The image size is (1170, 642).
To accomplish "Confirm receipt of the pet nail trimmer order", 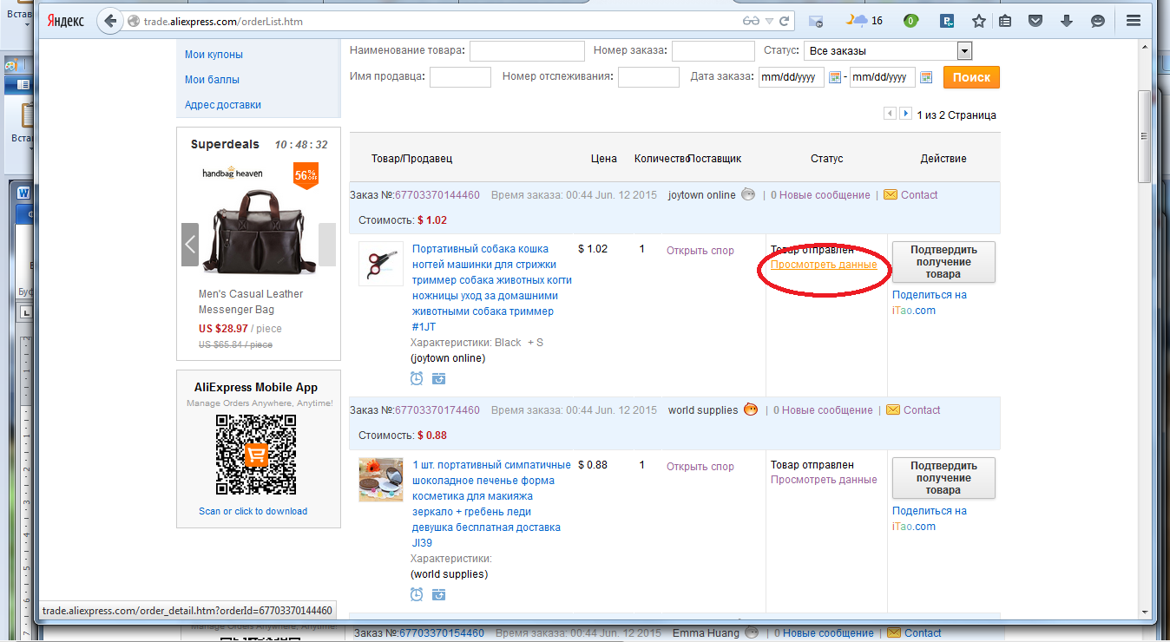I will (943, 262).
